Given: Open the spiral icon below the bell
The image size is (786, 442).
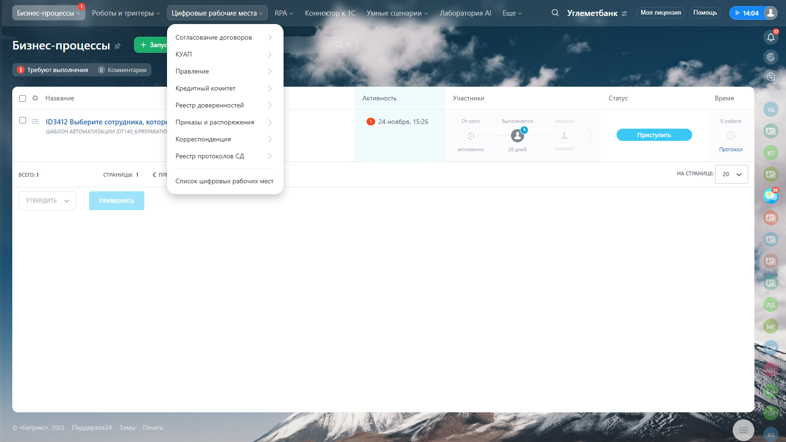Looking at the screenshot, I should coord(771,57).
